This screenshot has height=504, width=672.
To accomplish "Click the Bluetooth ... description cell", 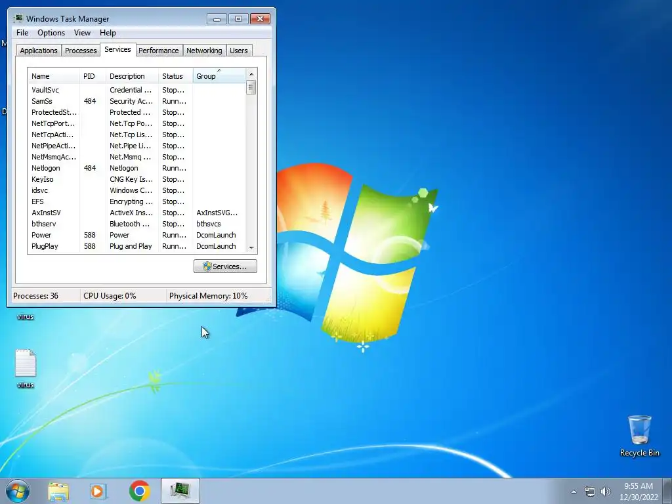I will (x=129, y=224).
